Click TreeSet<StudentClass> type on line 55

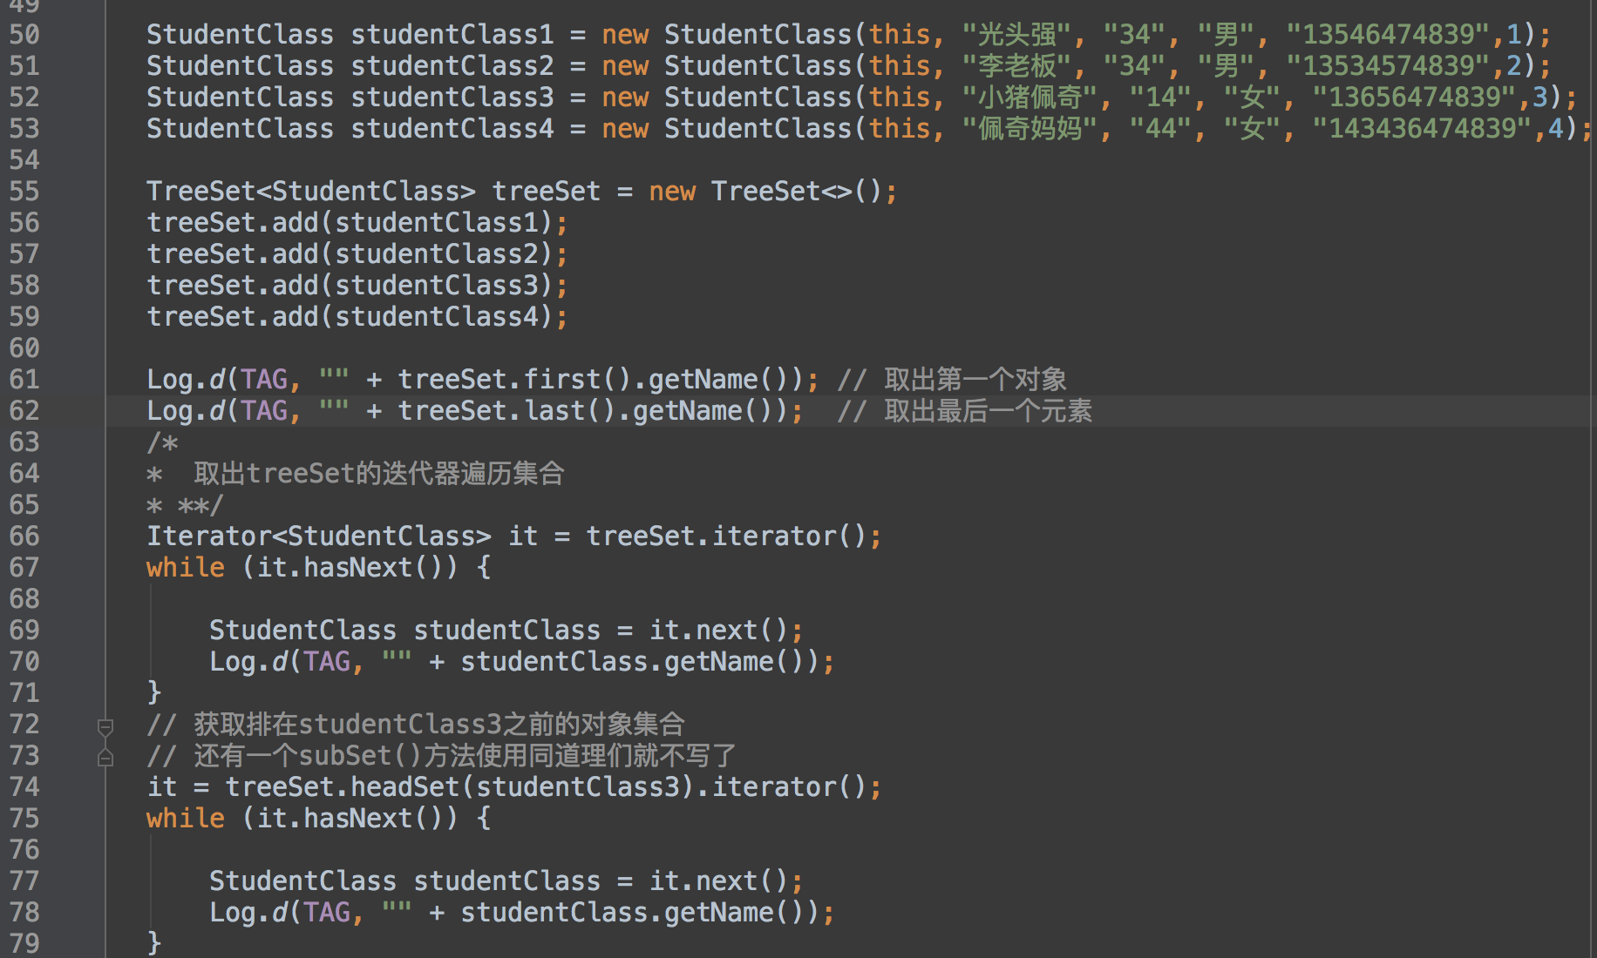(311, 192)
